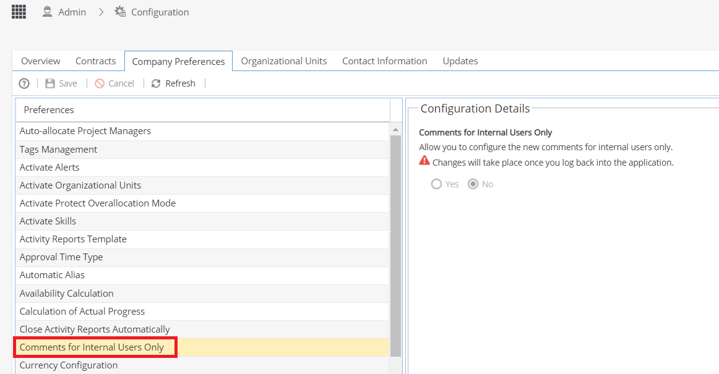This screenshot has width=719, height=374.
Task: Select Activate Skills preference
Action: pyautogui.click(x=202, y=221)
